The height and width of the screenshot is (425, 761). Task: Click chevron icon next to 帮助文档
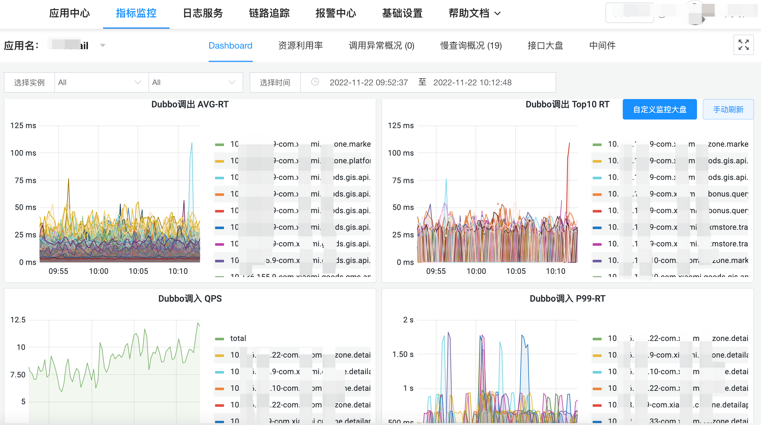click(x=498, y=13)
